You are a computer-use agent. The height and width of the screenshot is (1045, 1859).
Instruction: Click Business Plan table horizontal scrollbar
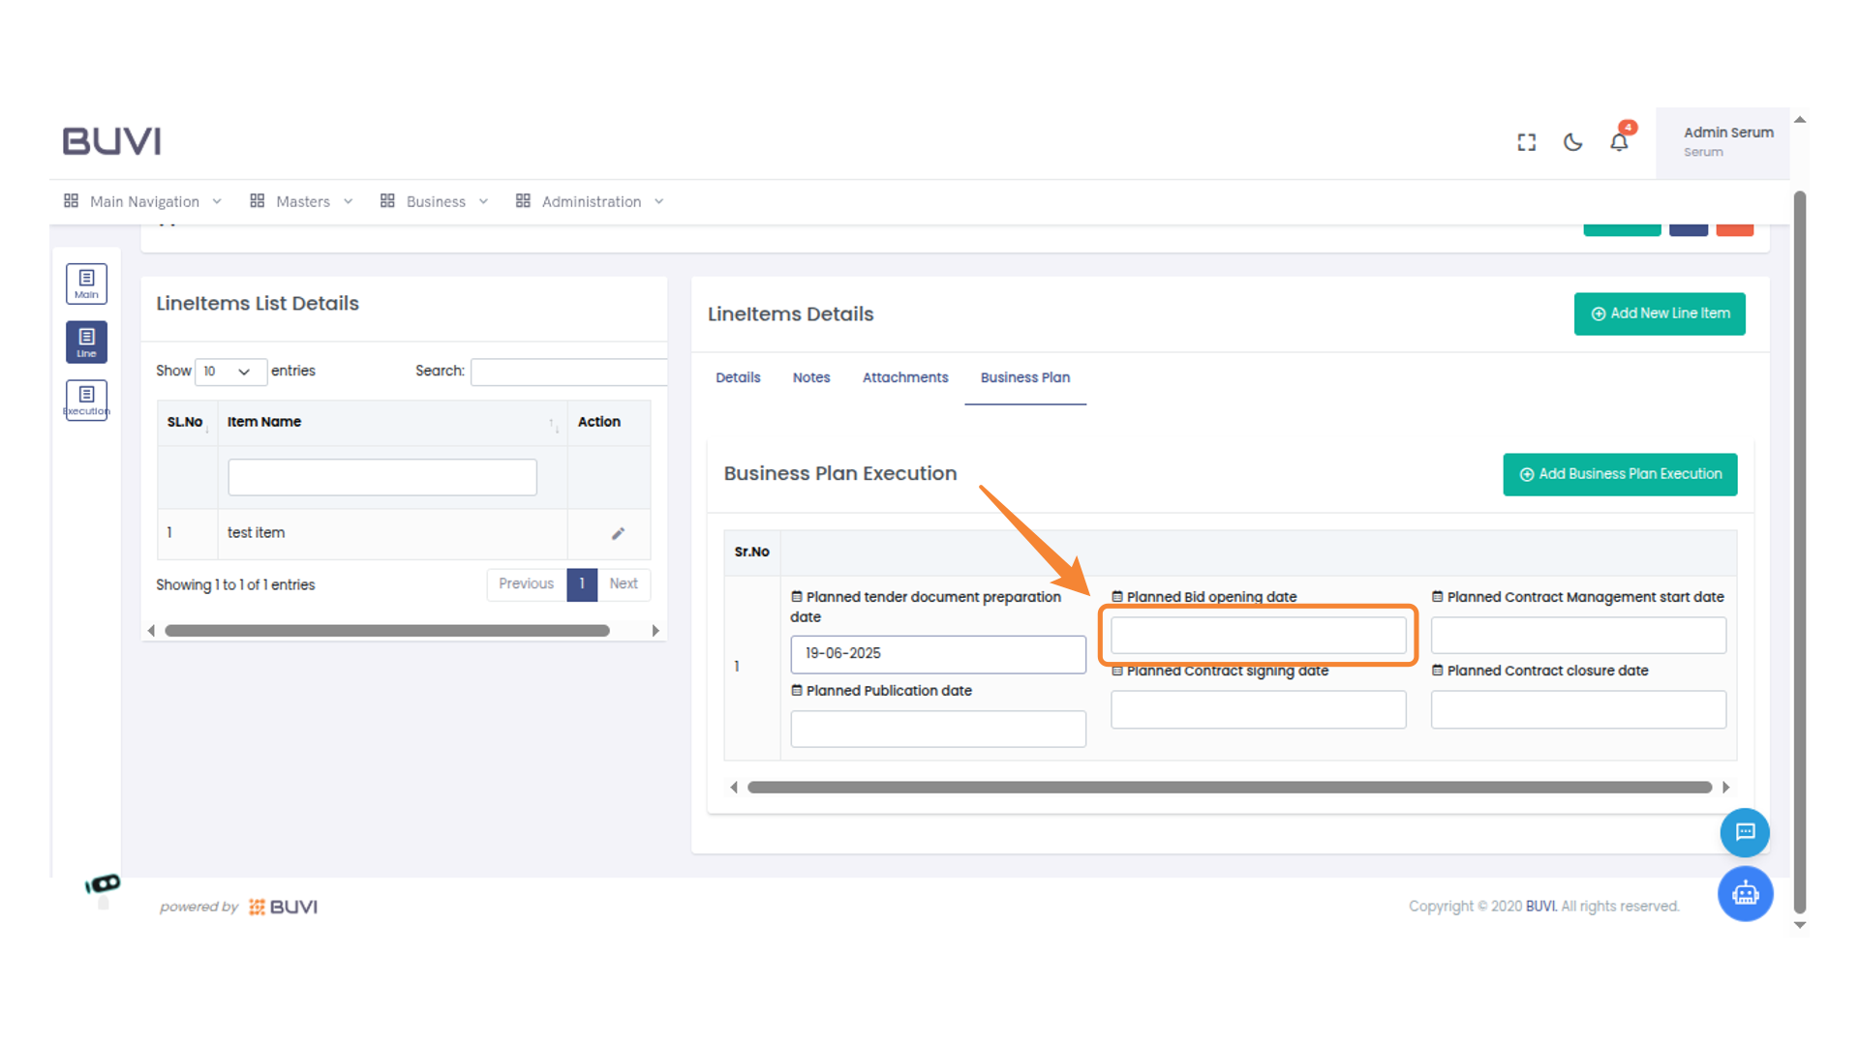(1229, 788)
